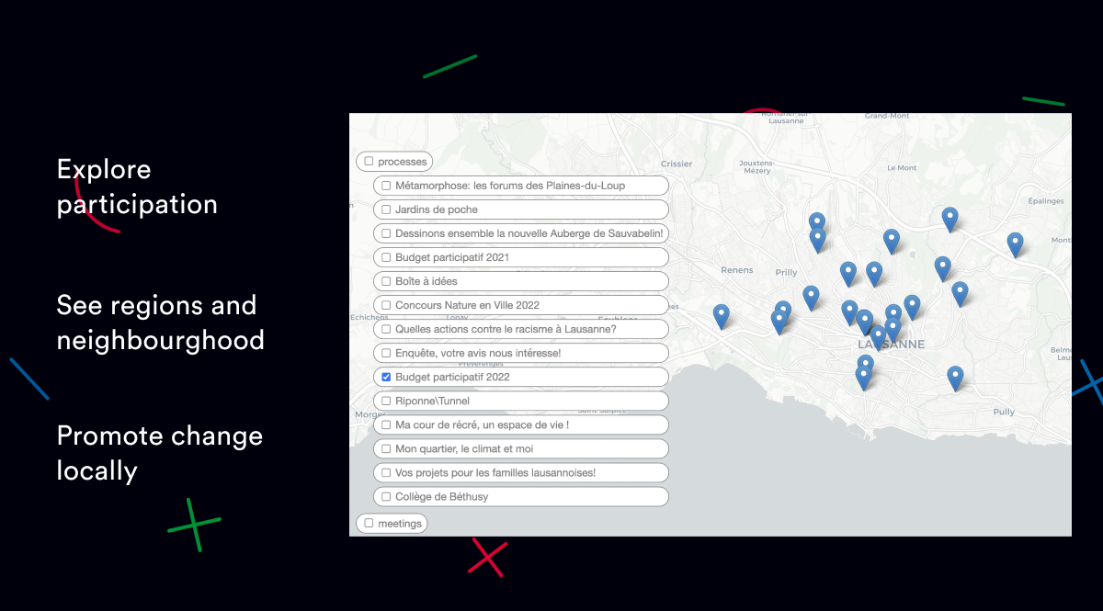
Task: Toggle the meetings group checkbox
Action: pos(369,524)
